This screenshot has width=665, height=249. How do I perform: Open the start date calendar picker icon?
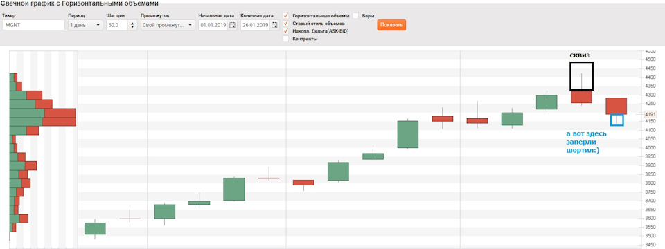(x=232, y=25)
